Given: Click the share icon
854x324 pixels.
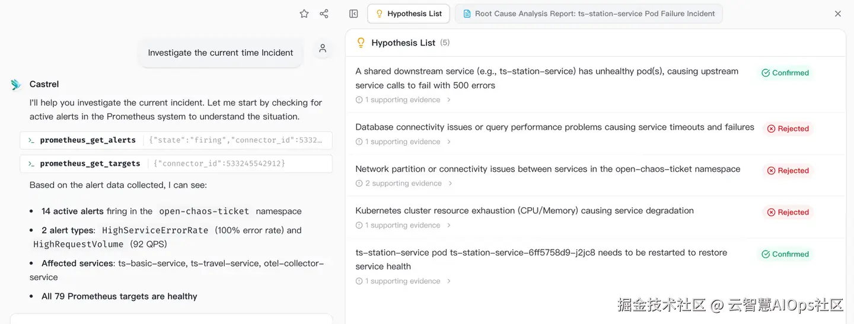Looking at the screenshot, I should click(x=324, y=14).
